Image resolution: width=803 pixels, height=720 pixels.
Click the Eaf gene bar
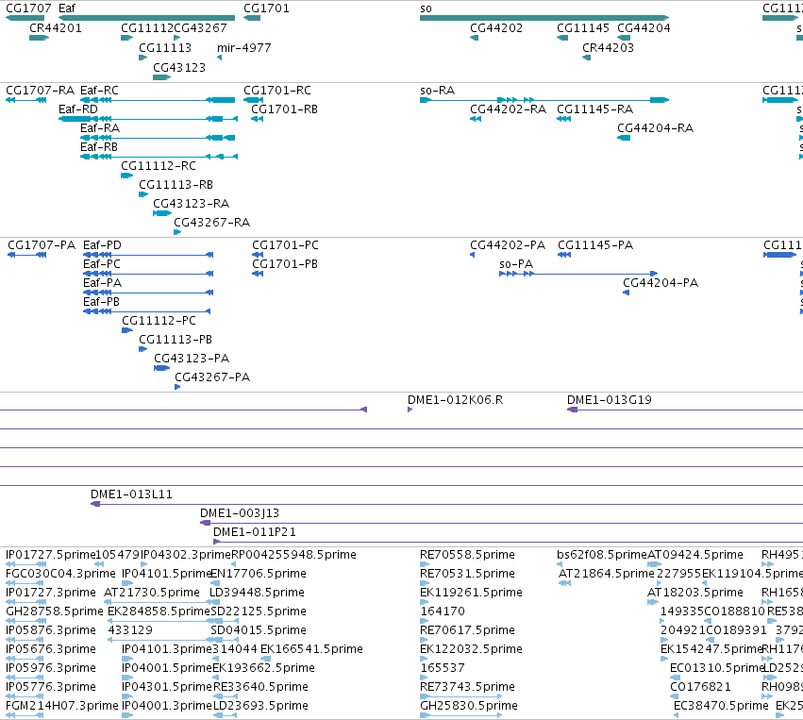pyautogui.click(x=147, y=19)
